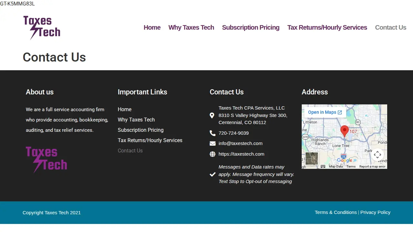Click https://taxestech.com website link
The height and width of the screenshot is (232, 413).
click(x=241, y=154)
